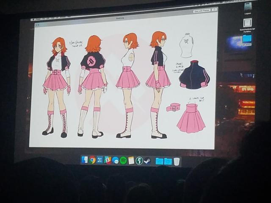Open the dark blue list app in dock
This screenshot has width=271, height=203.
pyautogui.click(x=100, y=160)
